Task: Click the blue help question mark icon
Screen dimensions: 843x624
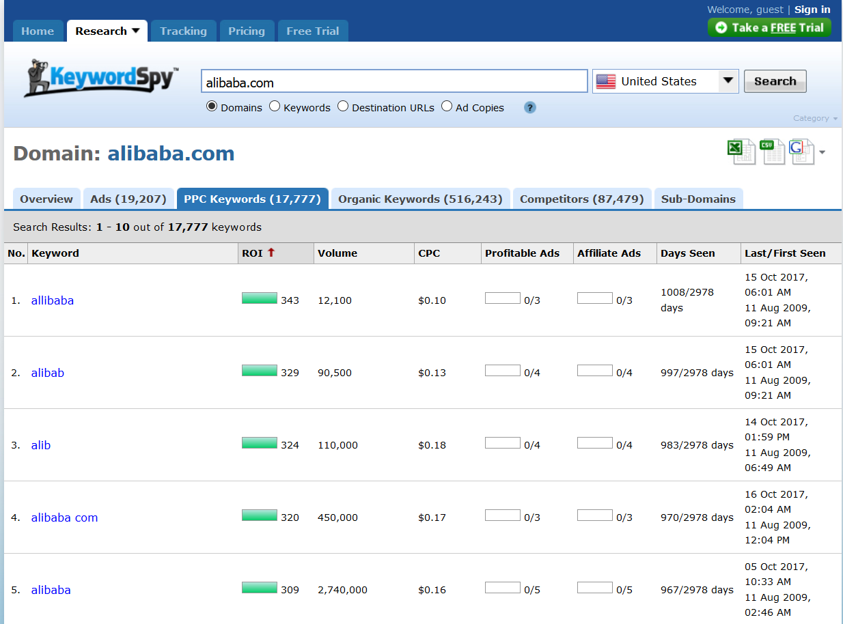Action: [x=530, y=107]
